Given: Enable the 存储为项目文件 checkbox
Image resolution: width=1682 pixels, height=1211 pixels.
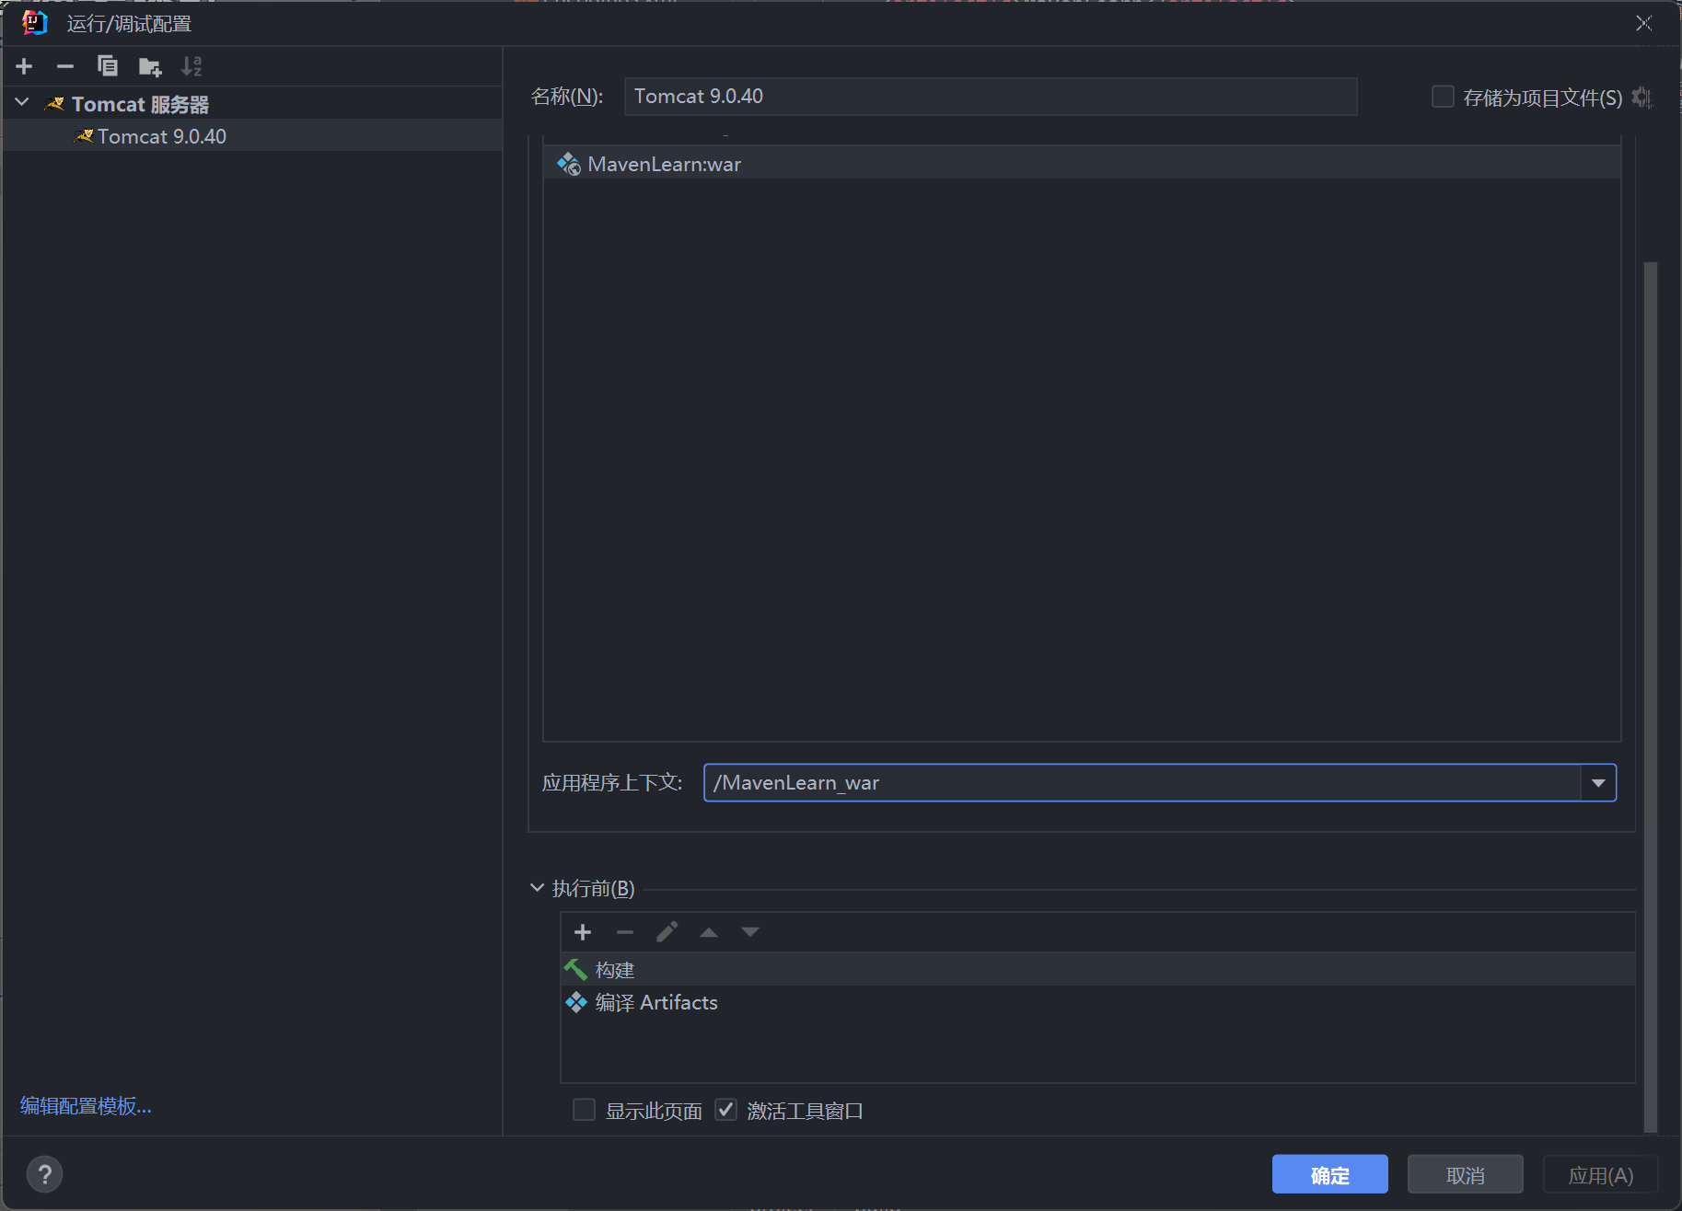Looking at the screenshot, I should (1443, 97).
